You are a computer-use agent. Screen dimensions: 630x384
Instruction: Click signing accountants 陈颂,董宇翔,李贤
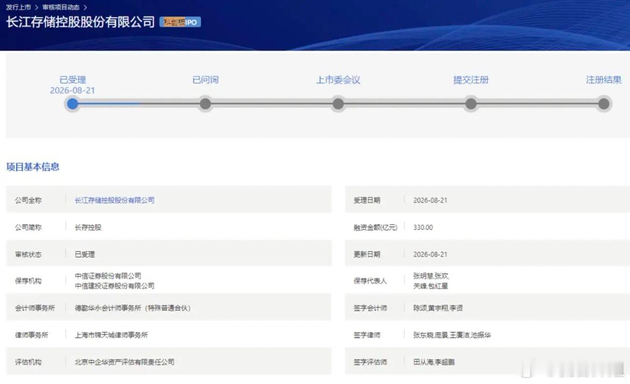coord(438,308)
